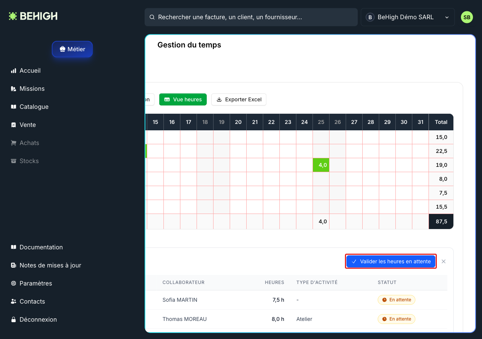This screenshot has height=339, width=482.
Task: Click the 8,0 h hours value
Action: [278, 319]
